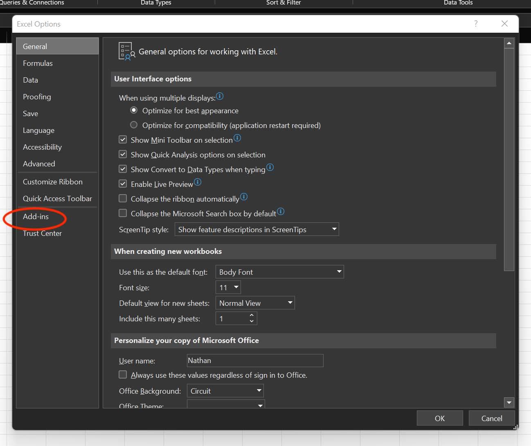Click scrollbar down arrow in options pane
531x446 pixels.
pos(509,403)
